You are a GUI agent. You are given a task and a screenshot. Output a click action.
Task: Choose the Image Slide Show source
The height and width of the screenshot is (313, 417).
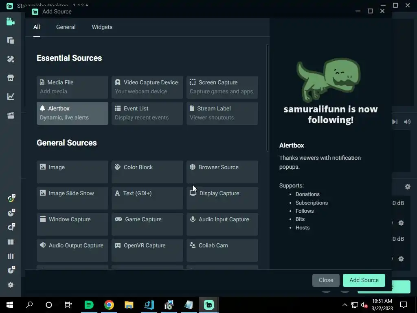[x=72, y=198]
